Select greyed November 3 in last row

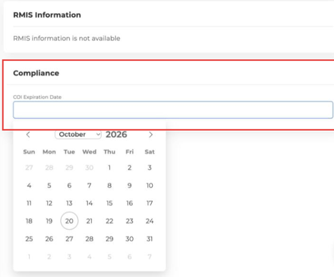(x=69, y=257)
